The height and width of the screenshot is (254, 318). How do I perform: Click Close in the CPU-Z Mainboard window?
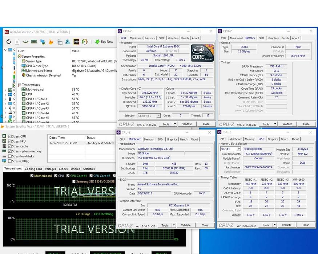click(x=205, y=225)
